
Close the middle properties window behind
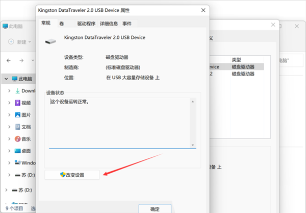[x=273, y=25]
